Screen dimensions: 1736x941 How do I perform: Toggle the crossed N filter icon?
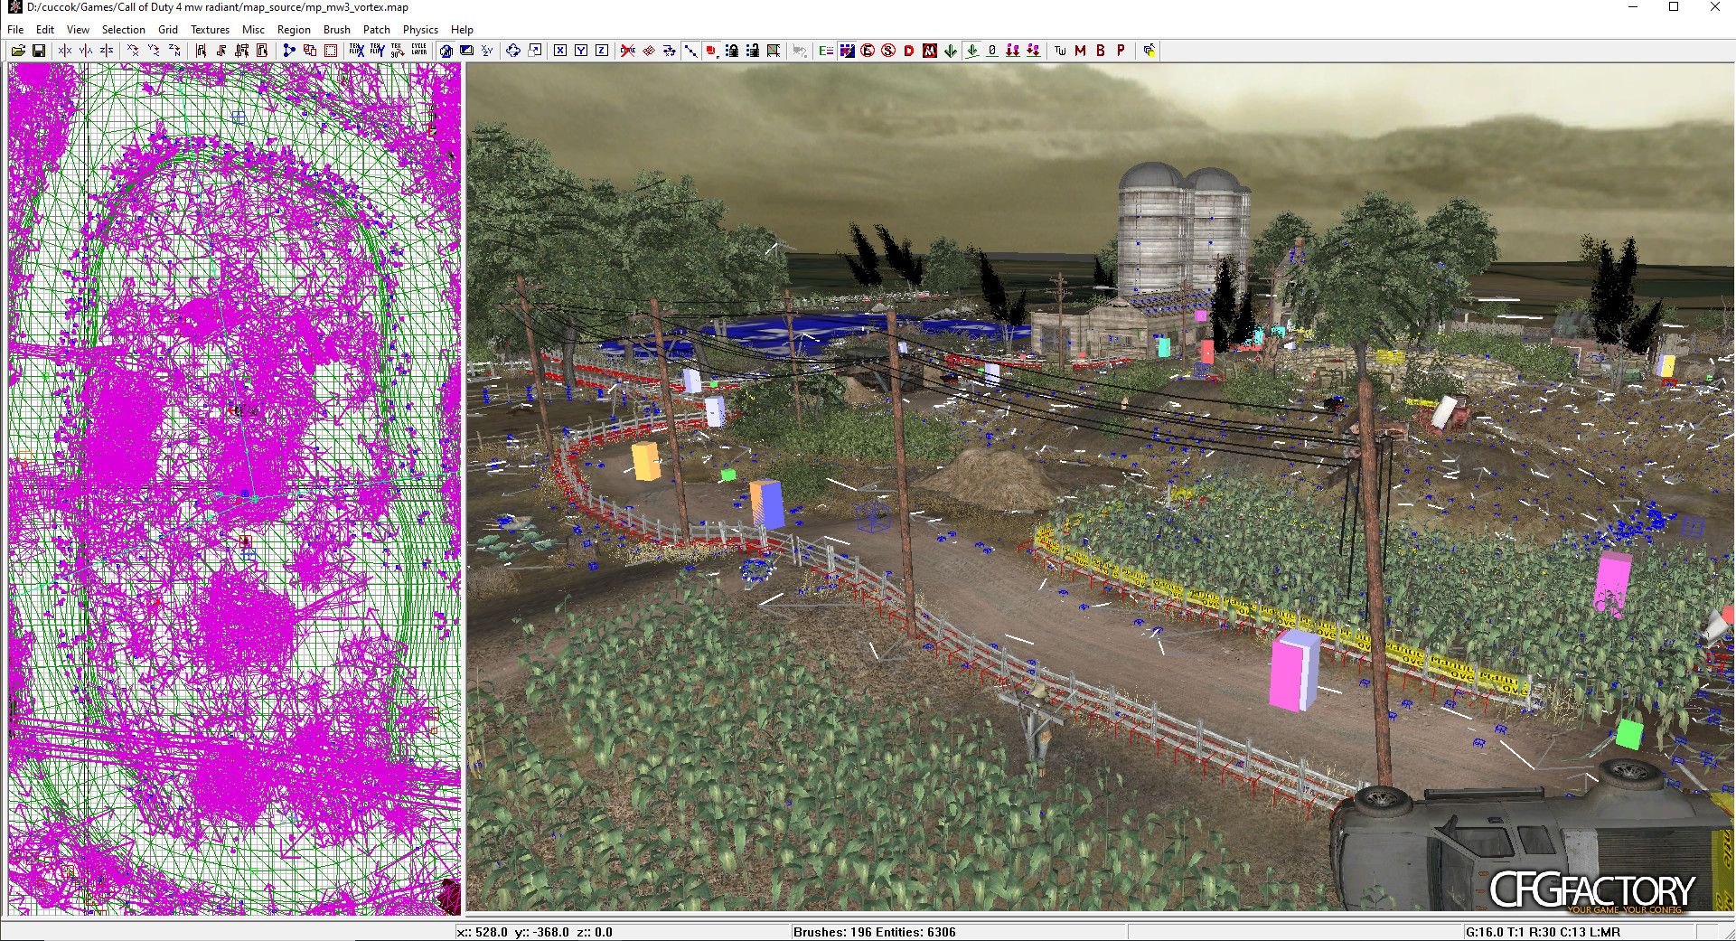(930, 51)
